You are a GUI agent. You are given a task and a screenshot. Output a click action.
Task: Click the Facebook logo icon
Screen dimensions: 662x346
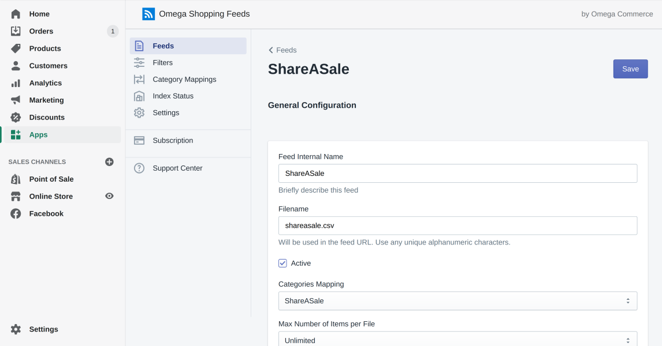[16, 214]
